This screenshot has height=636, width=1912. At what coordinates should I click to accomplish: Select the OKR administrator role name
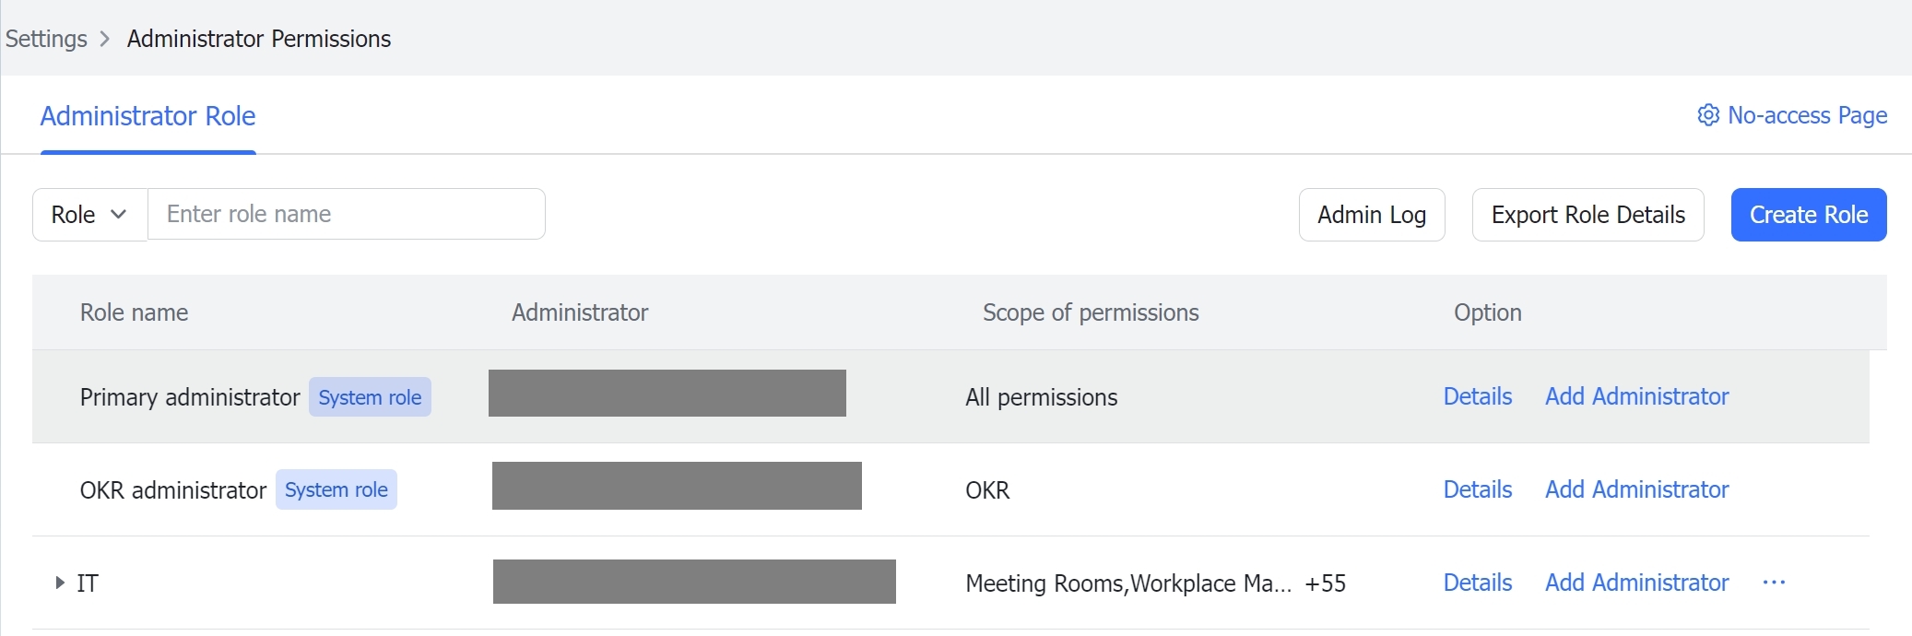[x=173, y=490]
